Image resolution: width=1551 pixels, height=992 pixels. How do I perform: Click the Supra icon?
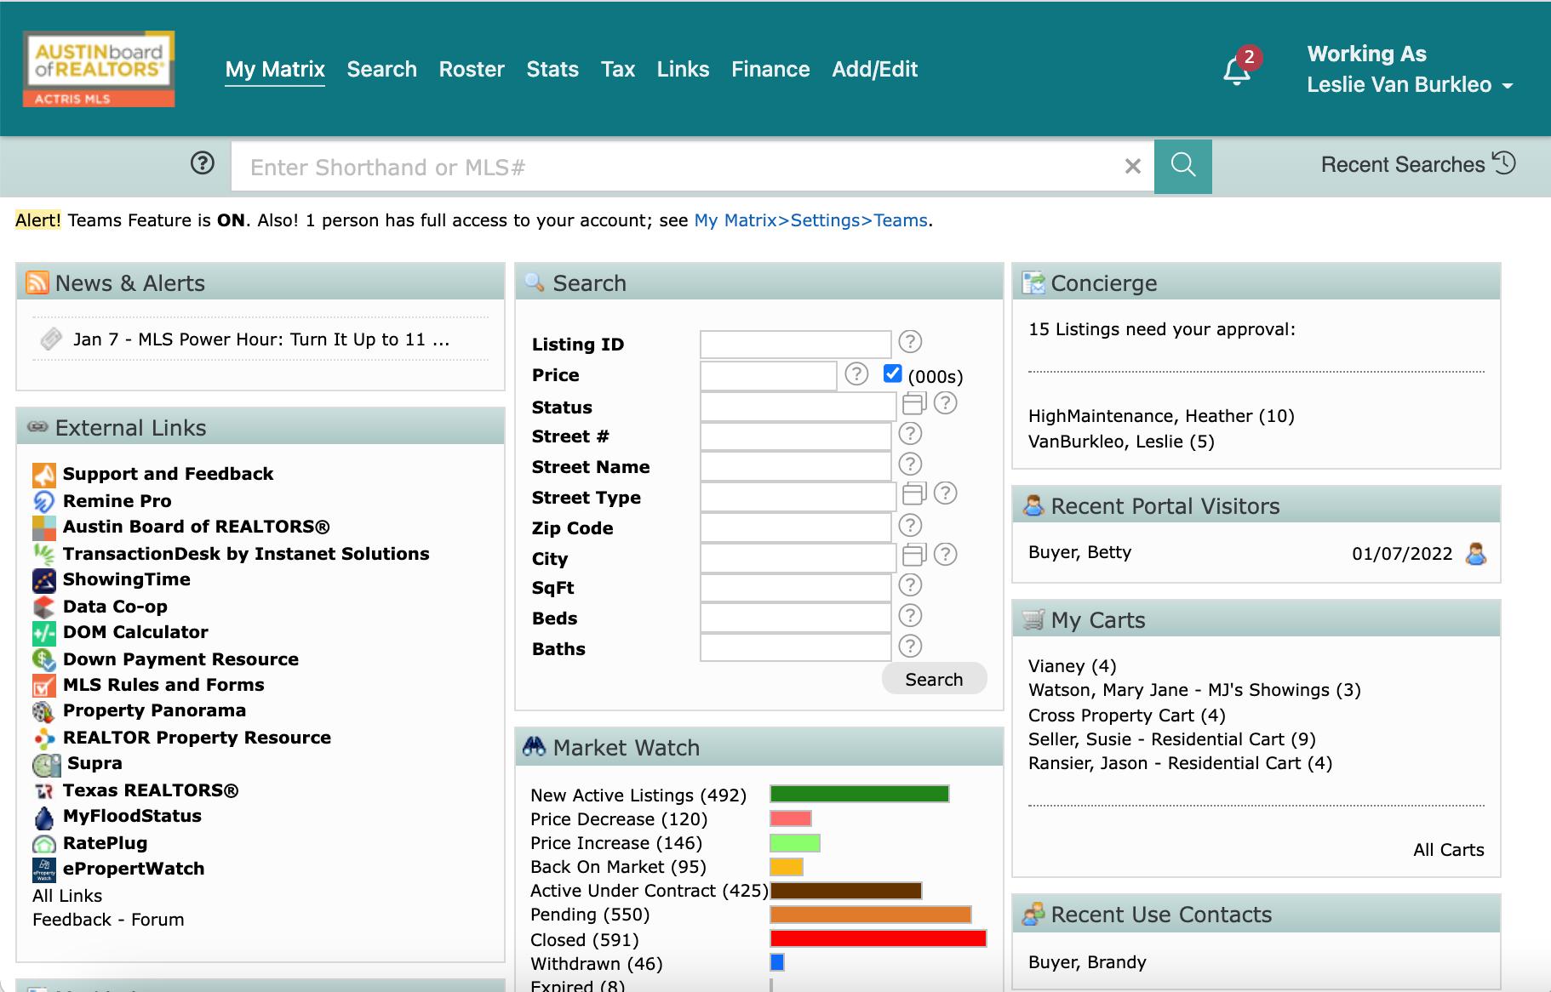pos(46,765)
